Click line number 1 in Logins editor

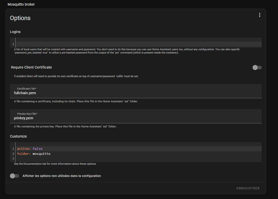tap(13, 44)
